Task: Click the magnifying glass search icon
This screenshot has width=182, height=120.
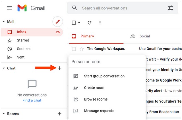Action: (x=75, y=8)
